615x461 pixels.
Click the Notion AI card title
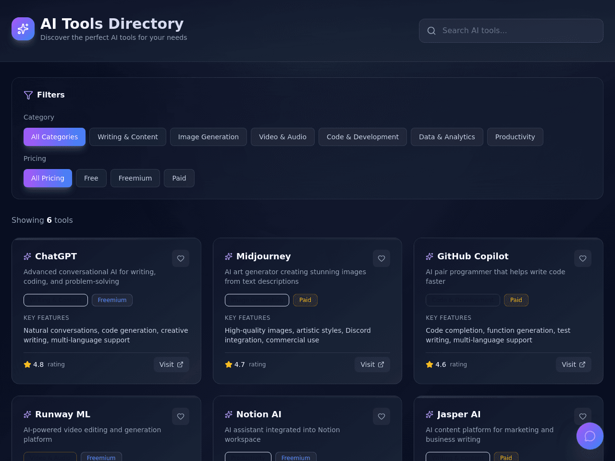[258, 414]
